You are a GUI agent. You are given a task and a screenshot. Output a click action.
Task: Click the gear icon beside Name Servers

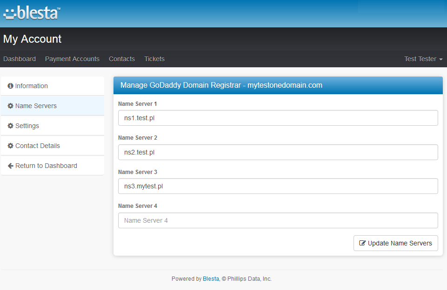pyautogui.click(x=11, y=106)
